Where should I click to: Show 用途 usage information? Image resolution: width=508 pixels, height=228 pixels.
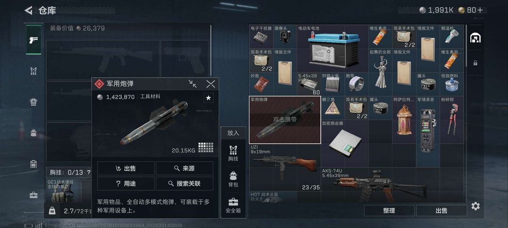point(126,183)
